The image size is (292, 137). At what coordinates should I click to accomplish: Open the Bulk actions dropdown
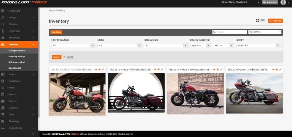[x=265, y=32]
